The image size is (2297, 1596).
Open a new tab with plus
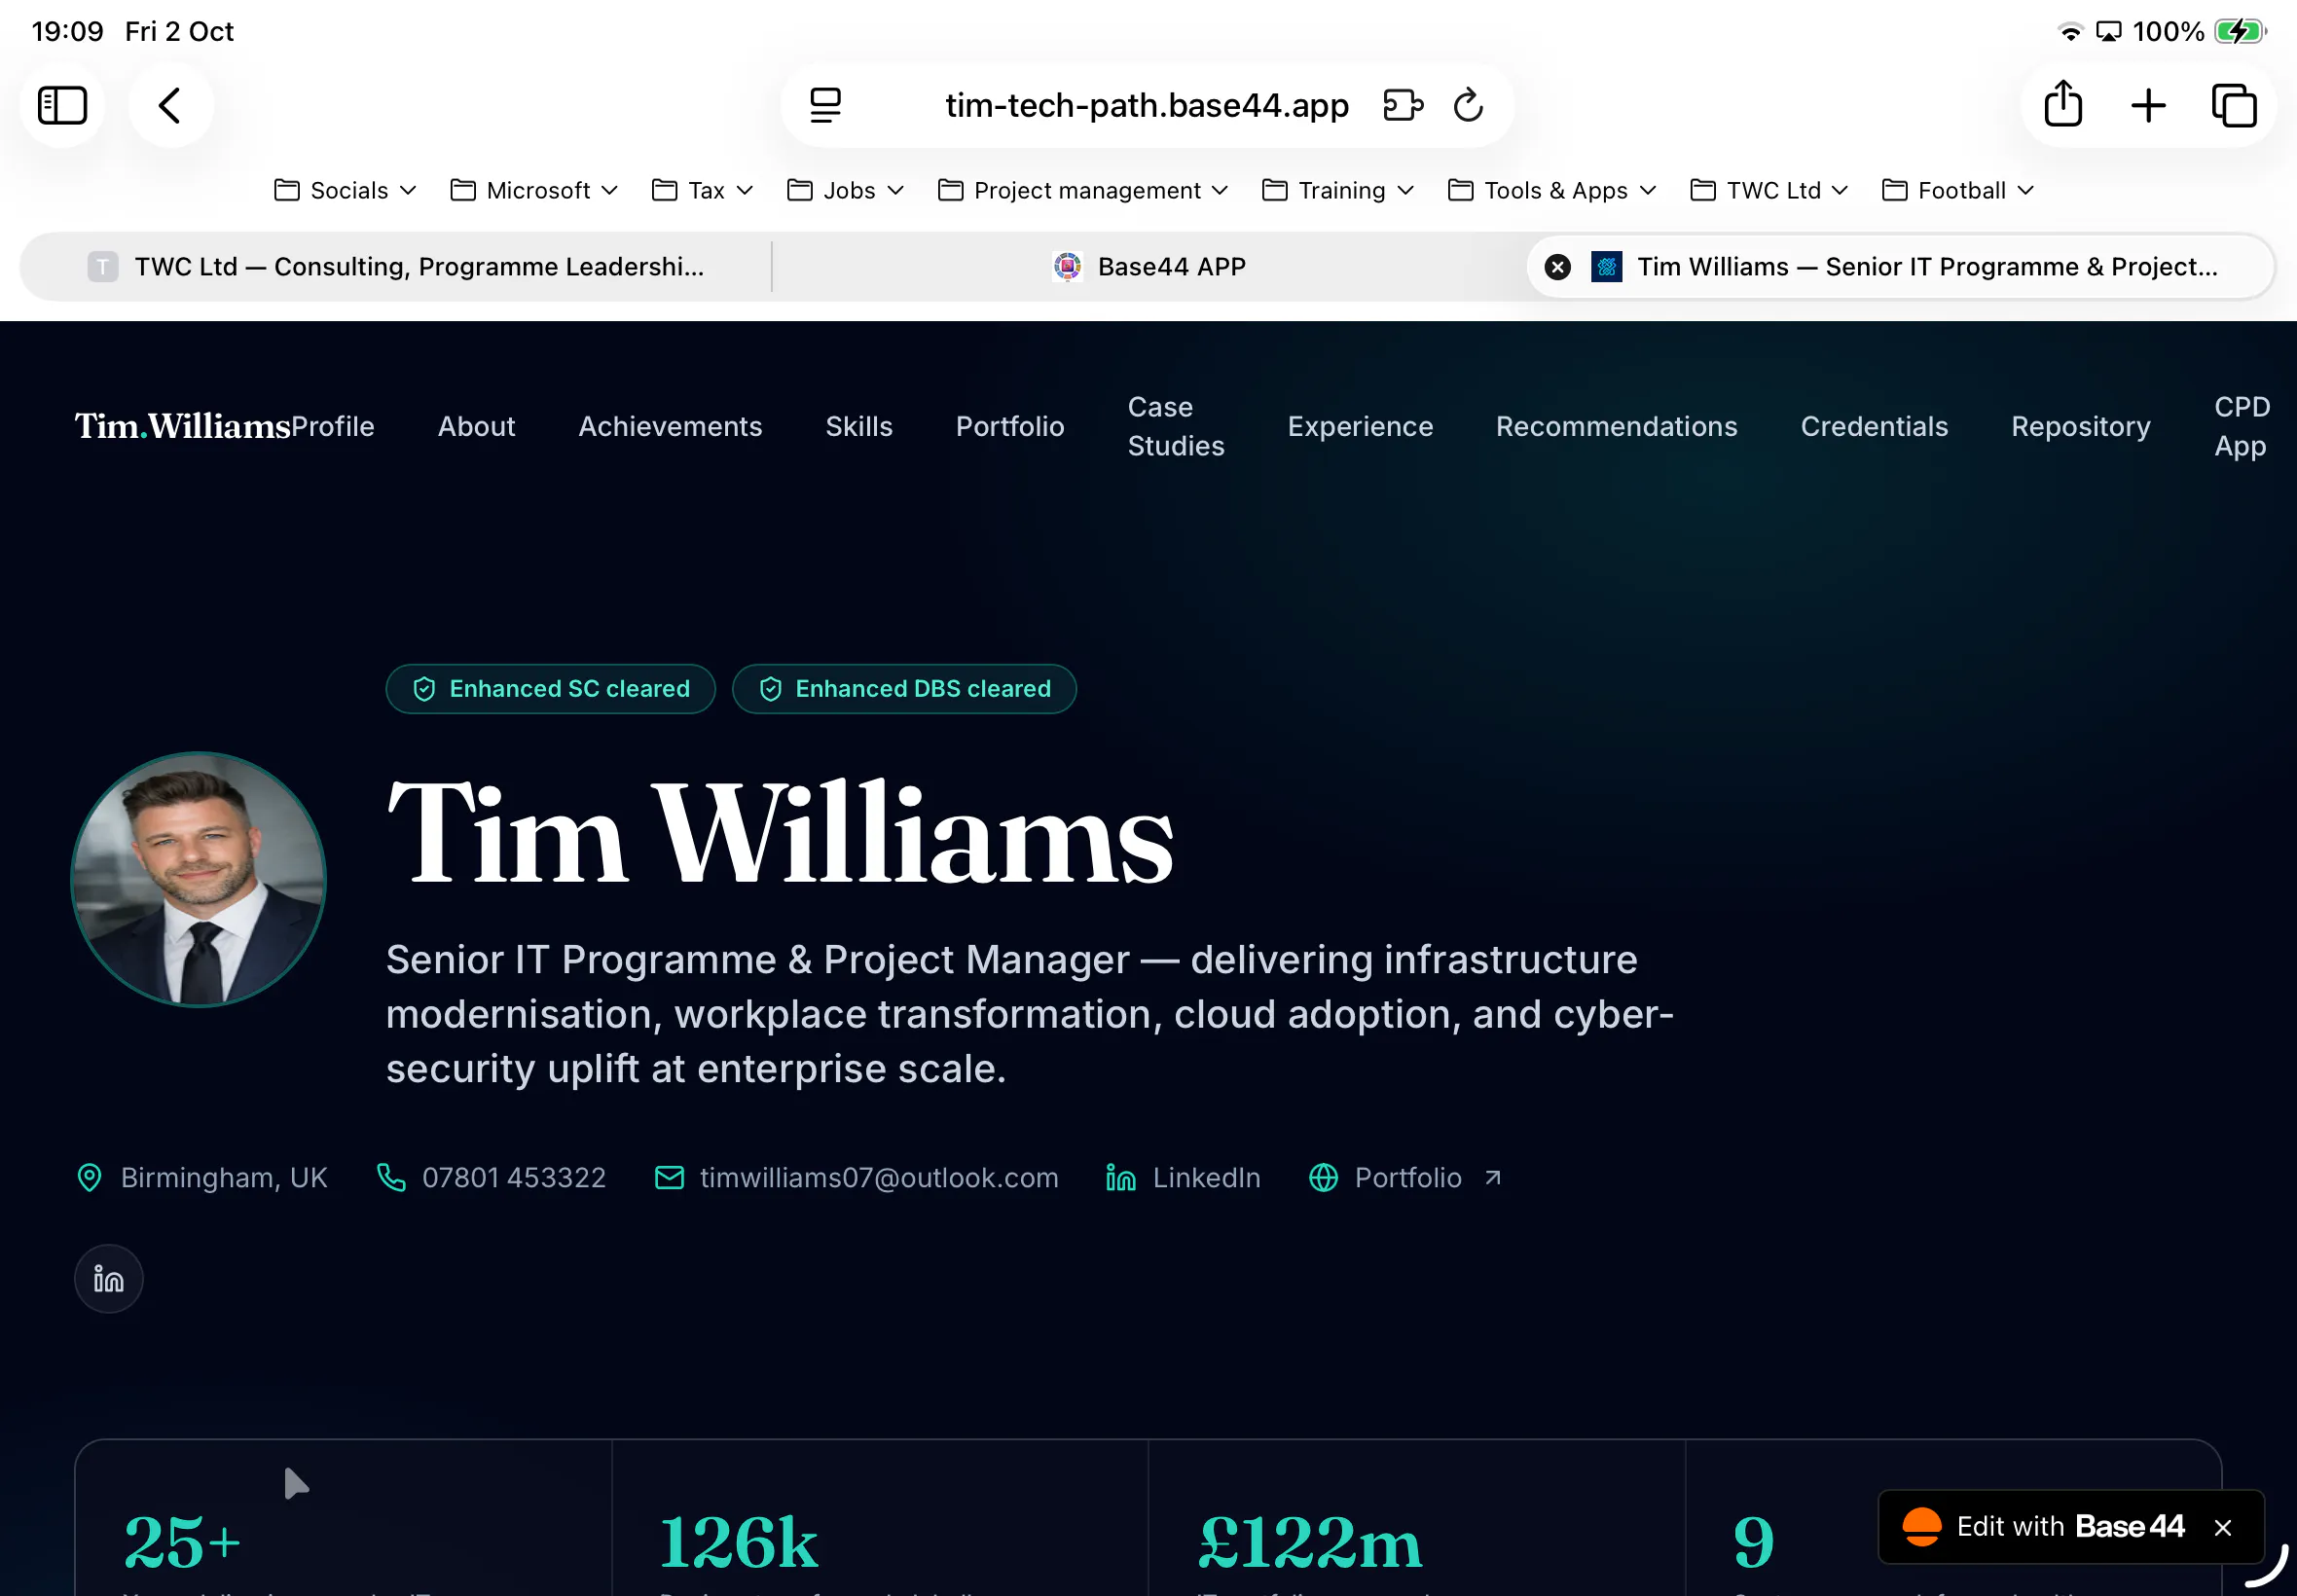point(2148,105)
